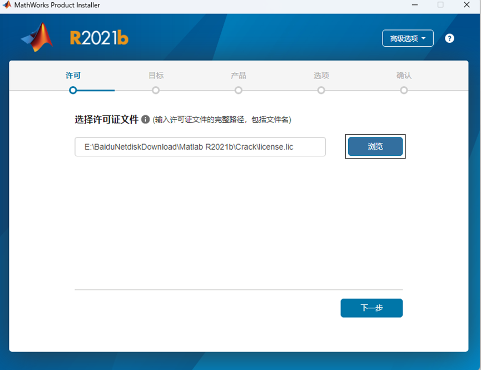
Task: Click the 确认 step circle indicator
Action: click(404, 90)
